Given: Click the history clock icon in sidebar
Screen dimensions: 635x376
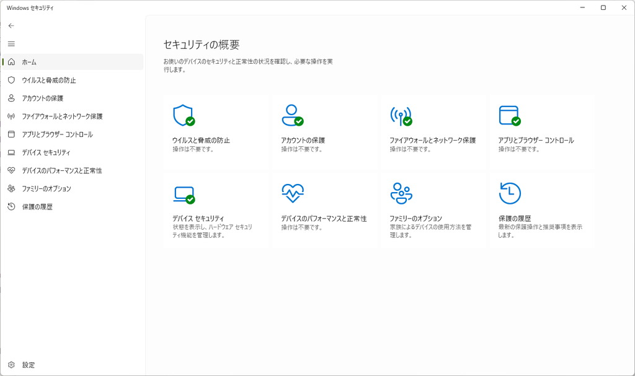Looking at the screenshot, I should [11, 206].
